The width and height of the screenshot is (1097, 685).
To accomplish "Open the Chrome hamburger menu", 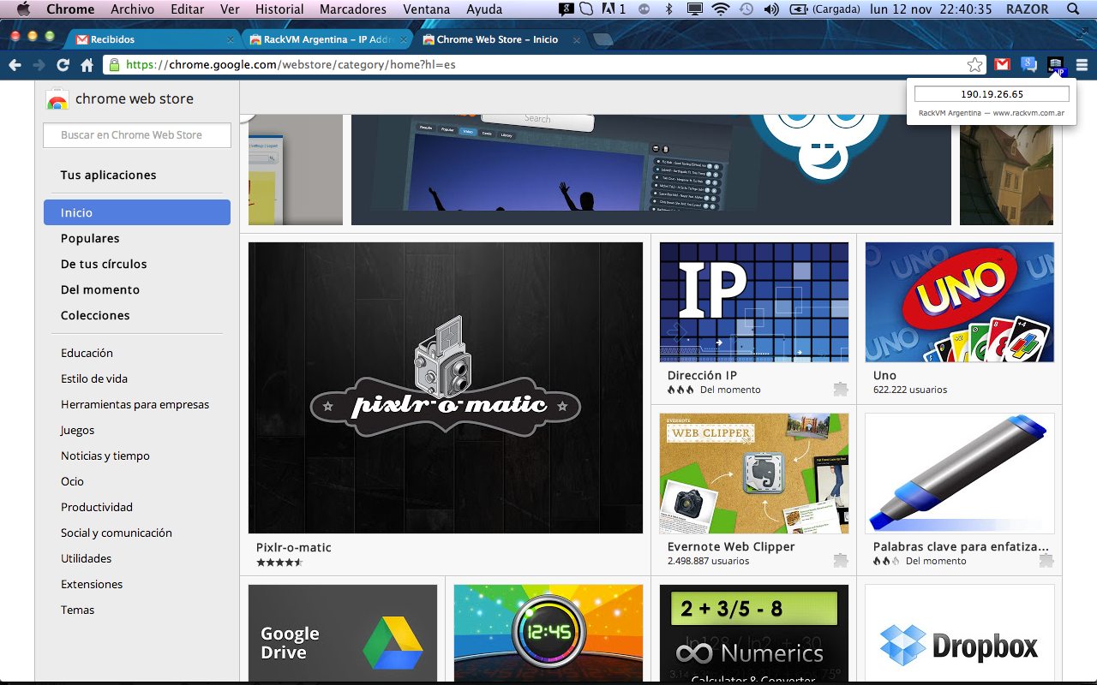I will point(1082,64).
